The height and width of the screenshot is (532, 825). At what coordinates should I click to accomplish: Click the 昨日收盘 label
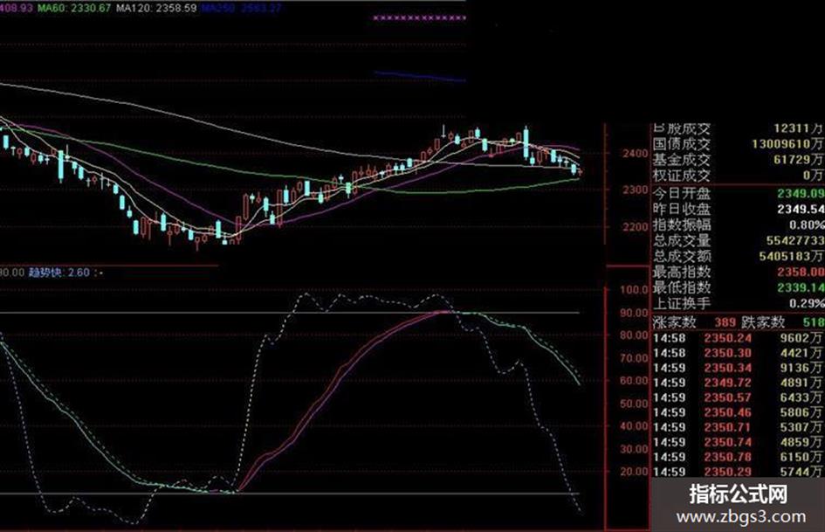[x=681, y=209]
